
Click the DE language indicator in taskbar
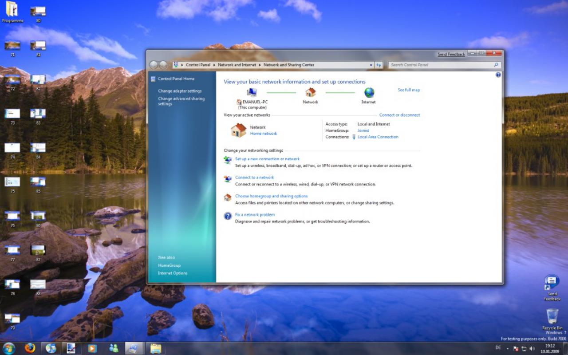pos(498,347)
